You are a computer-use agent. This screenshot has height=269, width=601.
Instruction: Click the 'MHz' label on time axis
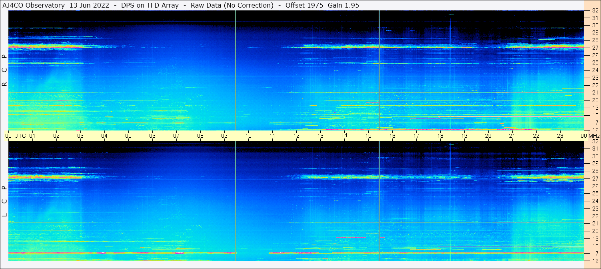[594, 136]
